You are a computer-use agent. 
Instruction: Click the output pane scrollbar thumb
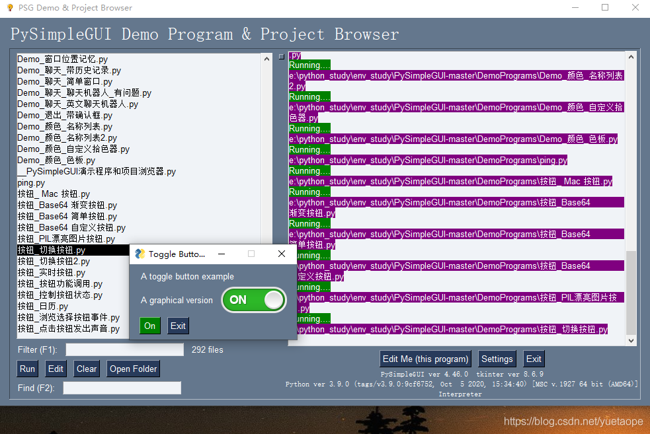tap(631, 292)
